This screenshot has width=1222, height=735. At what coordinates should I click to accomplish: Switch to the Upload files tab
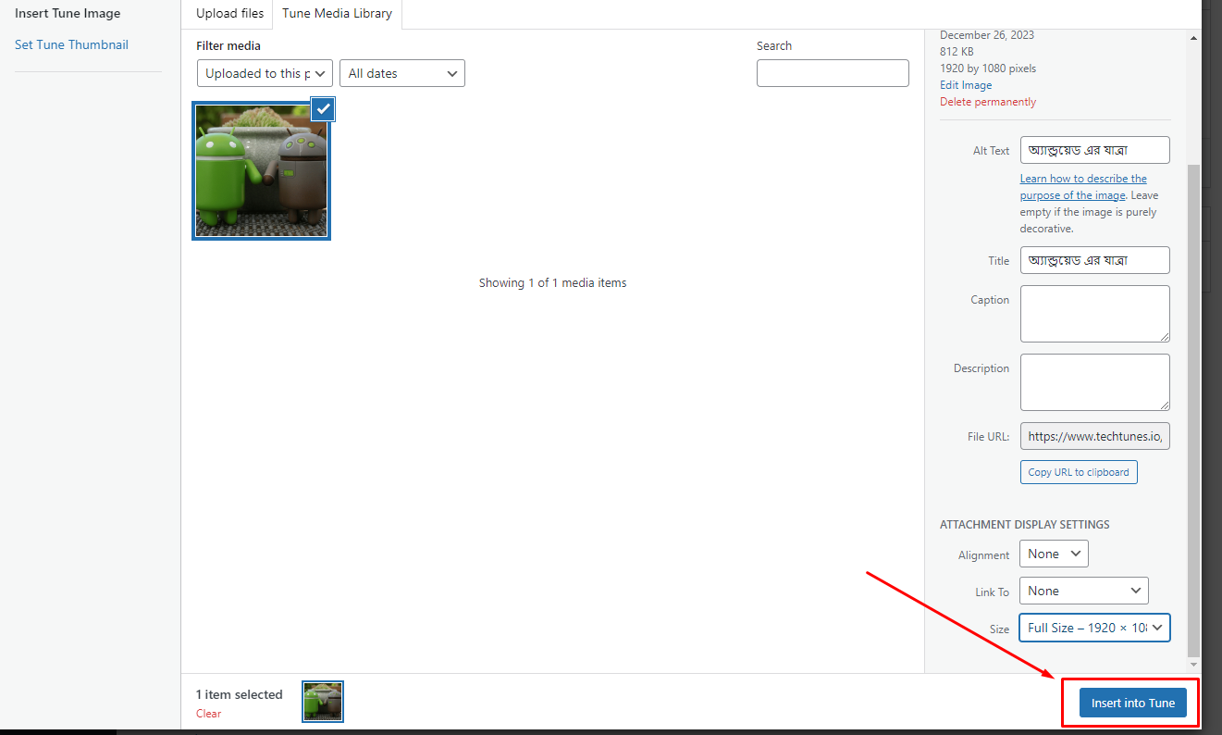230,13
